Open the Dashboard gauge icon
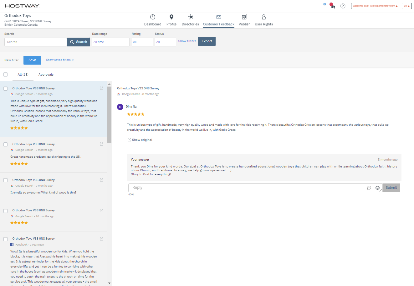The height and width of the screenshot is (286, 414). [153, 17]
